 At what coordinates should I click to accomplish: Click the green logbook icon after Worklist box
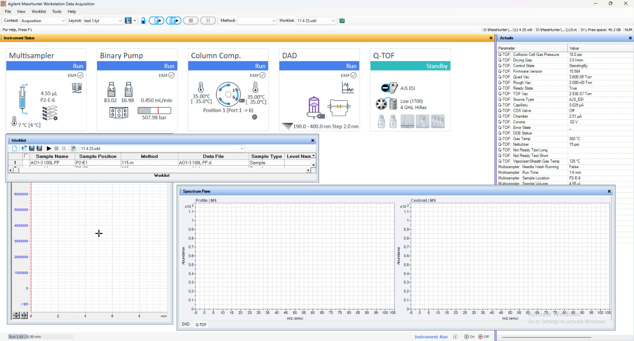342,21
